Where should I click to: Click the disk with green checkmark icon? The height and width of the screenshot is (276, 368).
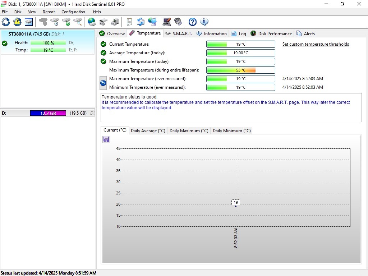coord(66,22)
